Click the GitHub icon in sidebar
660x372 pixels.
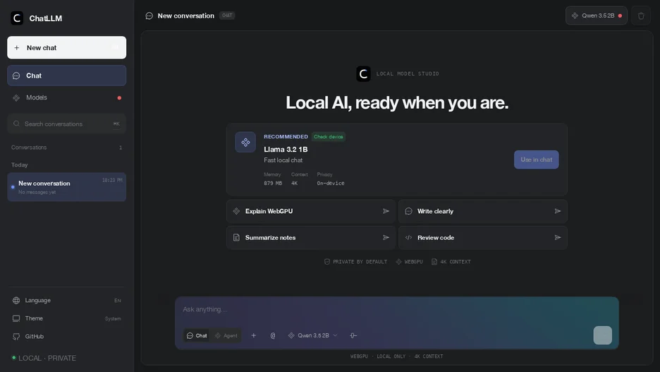16,337
